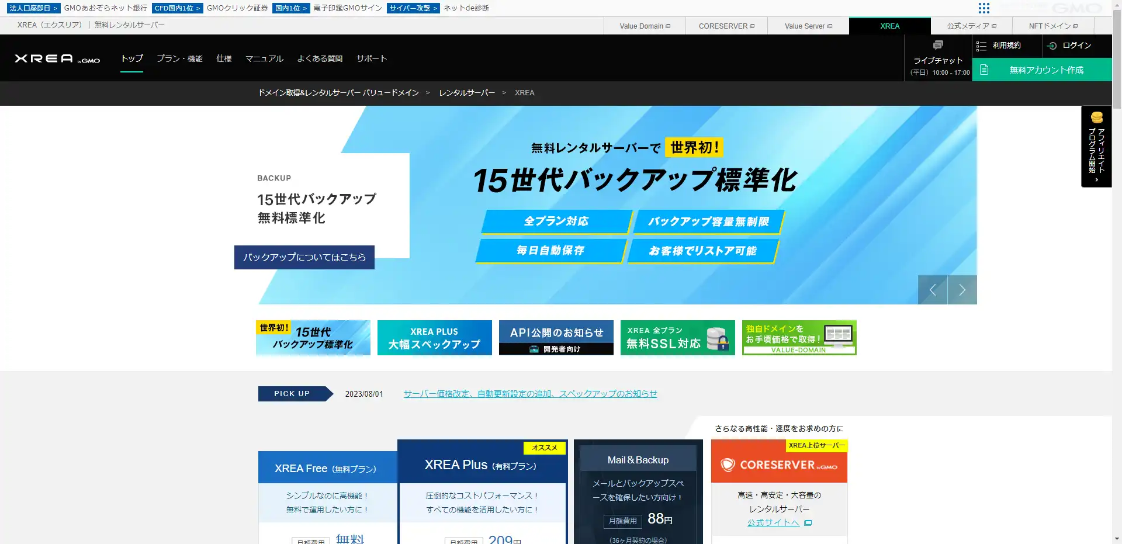
Task: Click the XREA上位サーバー badge
Action: [817, 445]
